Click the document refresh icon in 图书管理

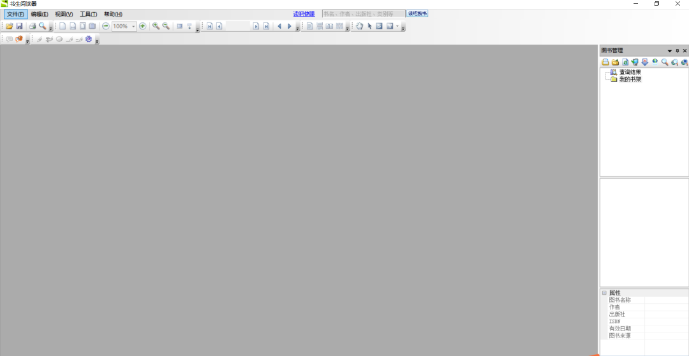(625, 62)
